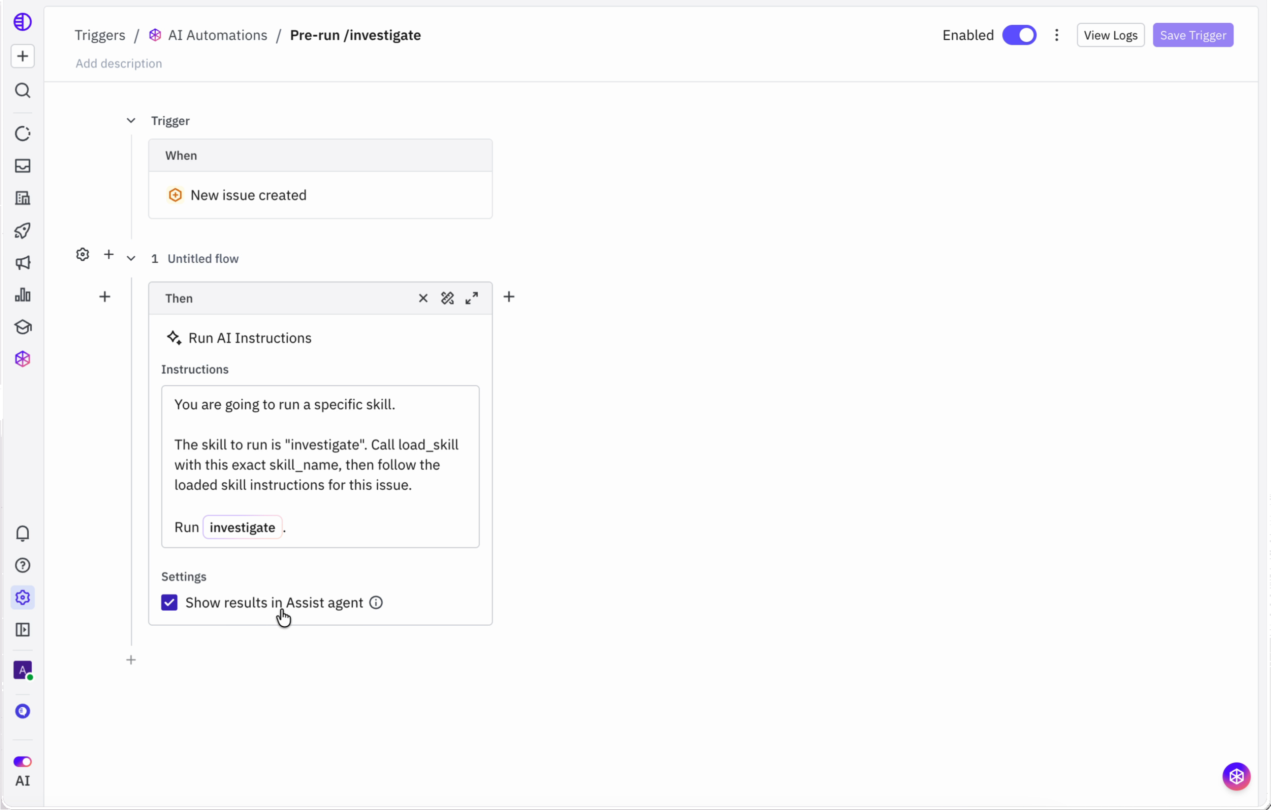Open the graduation cap icon in sidebar
Viewport: 1271px width, 810px height.
point(22,327)
